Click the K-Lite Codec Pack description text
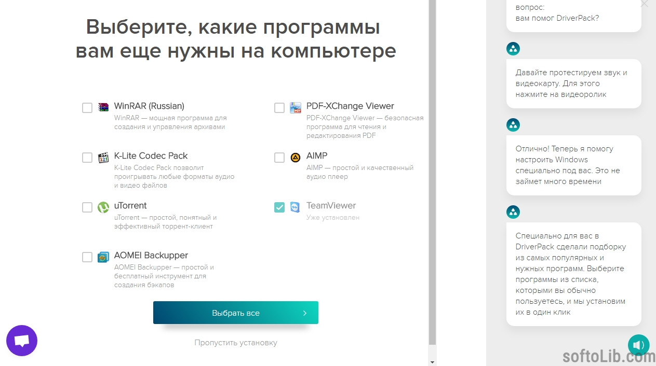Image resolution: width=656 pixels, height=366 pixels. coord(175,177)
